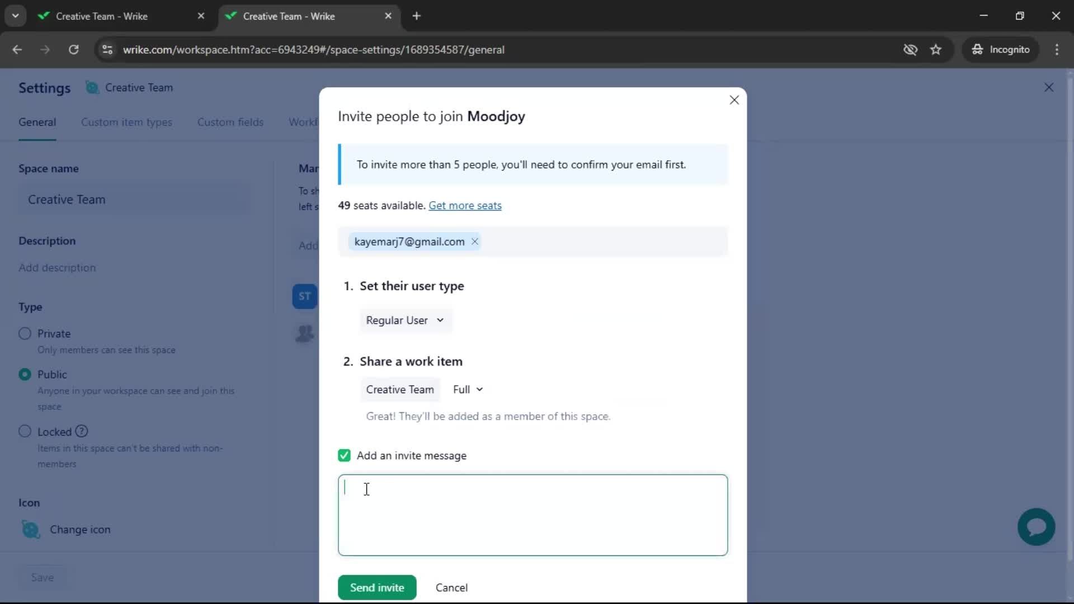The height and width of the screenshot is (604, 1074).
Task: Close the first Creative Team - Wrike tab
Action: 201,16
